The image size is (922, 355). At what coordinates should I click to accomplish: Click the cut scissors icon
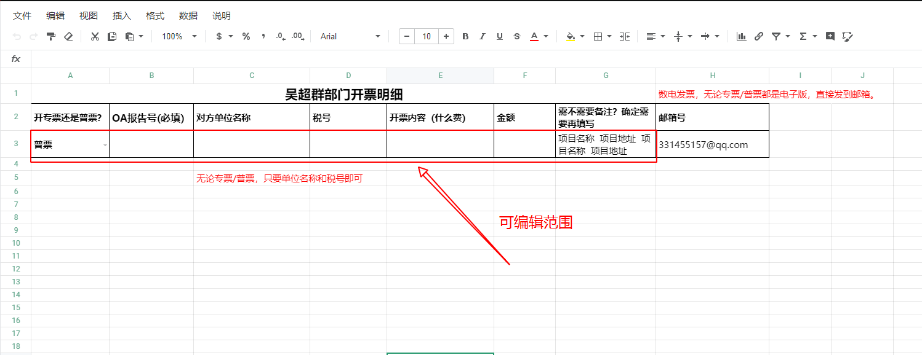(x=95, y=36)
